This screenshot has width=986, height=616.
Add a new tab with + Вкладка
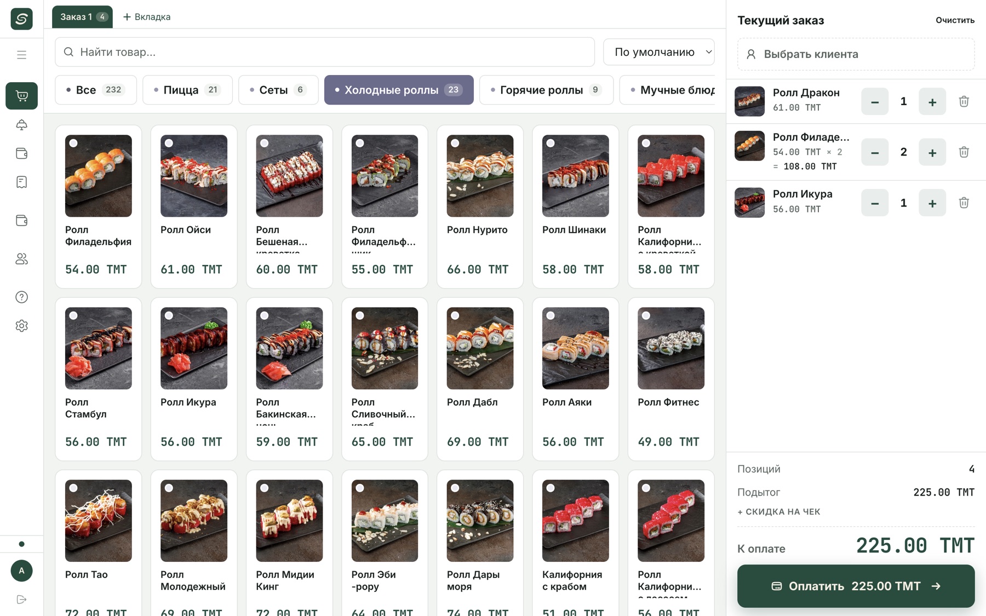click(147, 17)
